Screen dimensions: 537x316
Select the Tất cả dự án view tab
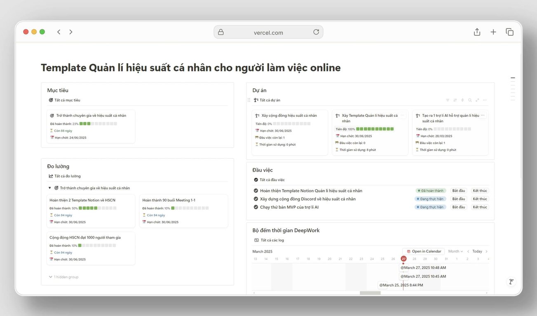[267, 100]
